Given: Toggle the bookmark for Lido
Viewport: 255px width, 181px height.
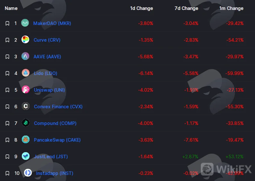Looking at the screenshot, I should tap(7, 73).
